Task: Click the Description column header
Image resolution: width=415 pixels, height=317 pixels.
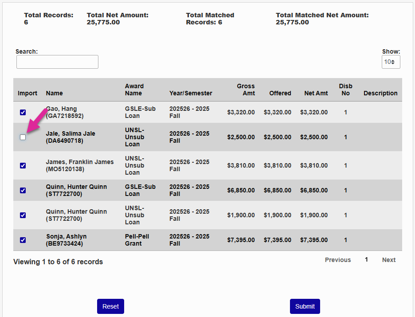Action: pos(380,94)
